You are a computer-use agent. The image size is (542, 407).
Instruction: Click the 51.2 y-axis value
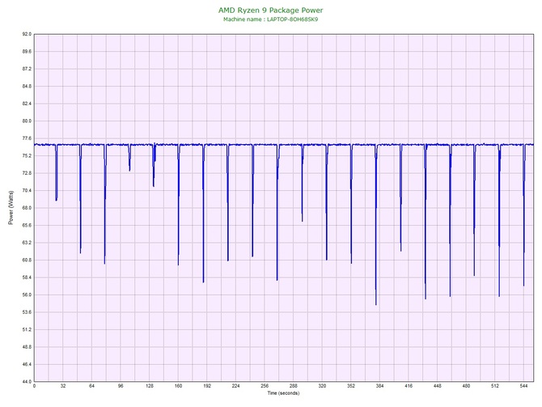(x=27, y=329)
